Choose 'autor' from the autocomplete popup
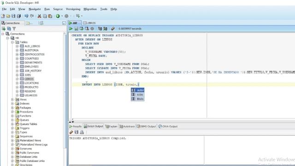 [x=138, y=90]
